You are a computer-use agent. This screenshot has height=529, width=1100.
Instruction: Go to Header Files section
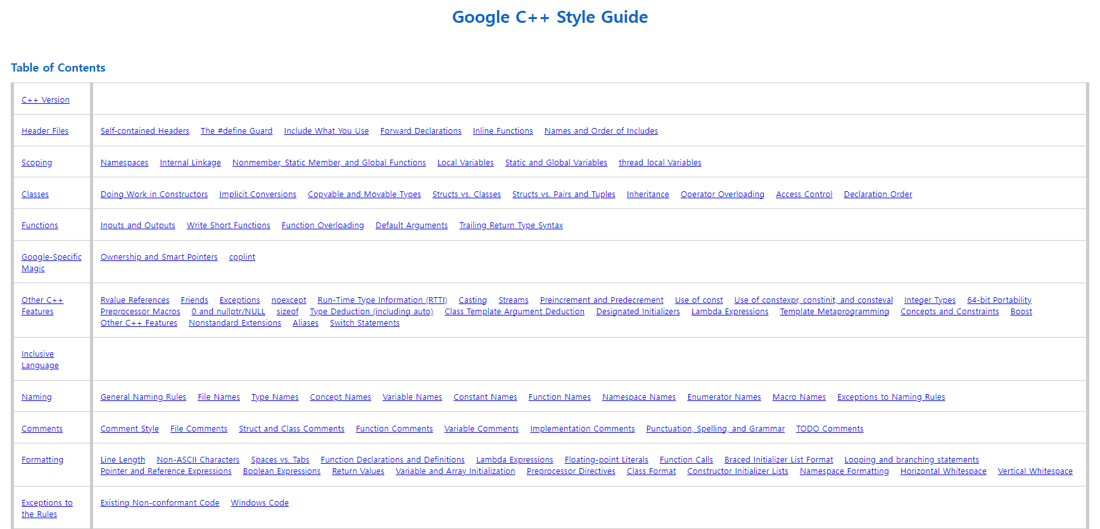click(x=45, y=131)
